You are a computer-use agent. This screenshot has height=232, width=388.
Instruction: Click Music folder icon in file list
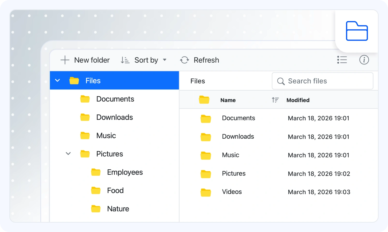(x=206, y=155)
